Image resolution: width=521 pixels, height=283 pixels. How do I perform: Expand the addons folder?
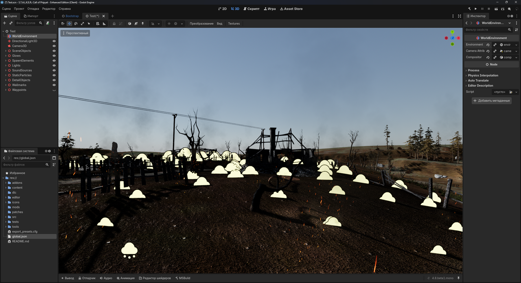coord(6,183)
